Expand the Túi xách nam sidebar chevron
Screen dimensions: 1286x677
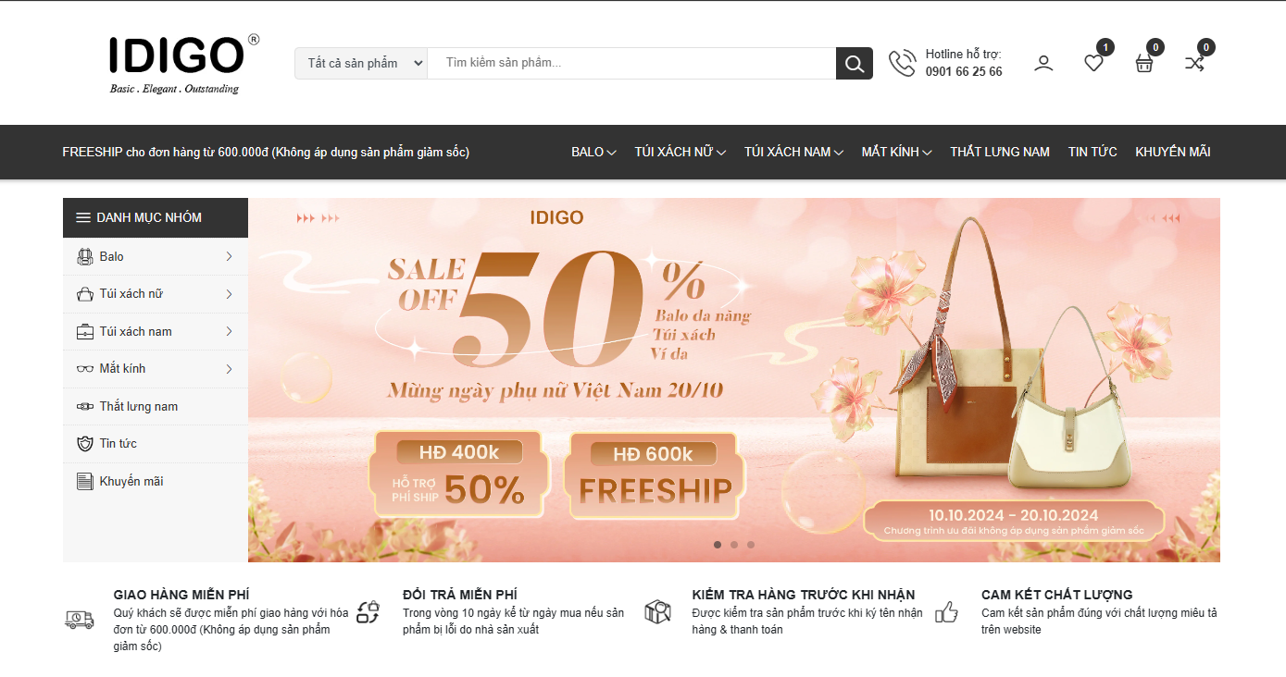click(x=229, y=332)
